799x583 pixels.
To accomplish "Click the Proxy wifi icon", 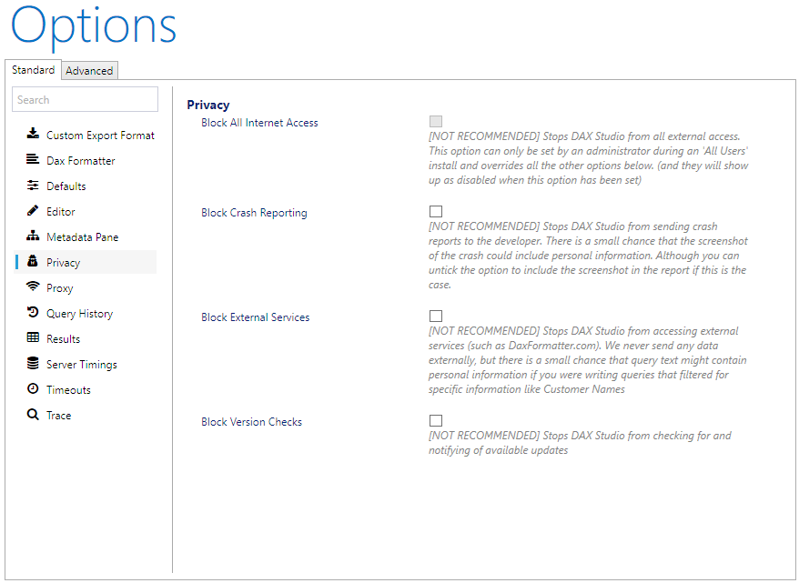I will coord(33,286).
